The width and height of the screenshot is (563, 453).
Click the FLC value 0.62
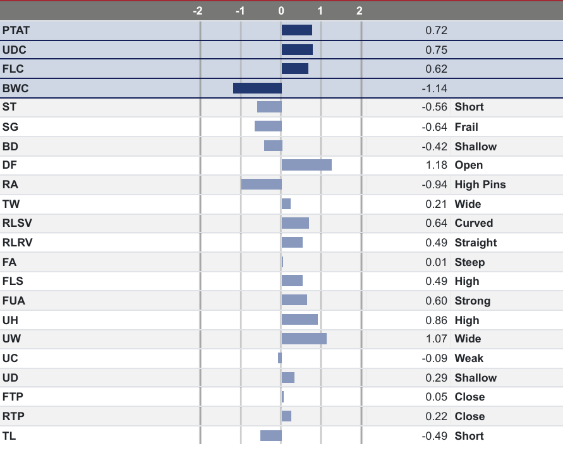(x=436, y=69)
